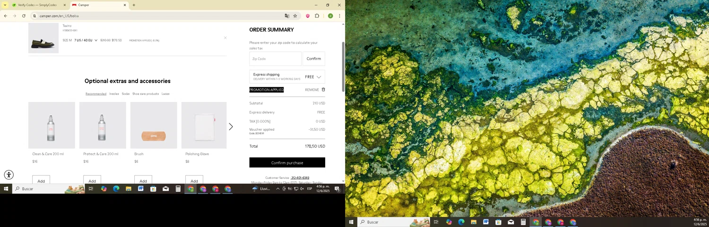Add the Polishing Glove accessory
The image size is (709, 227).
click(194, 180)
